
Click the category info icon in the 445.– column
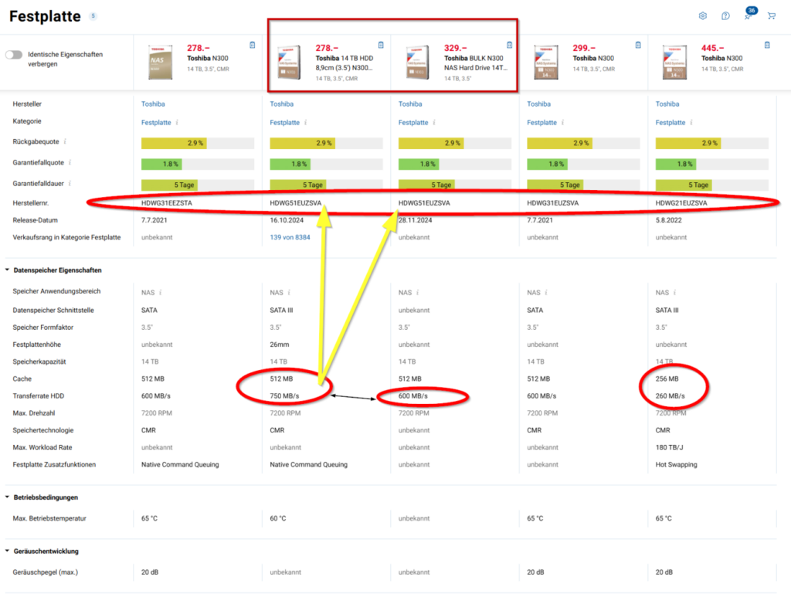point(691,123)
